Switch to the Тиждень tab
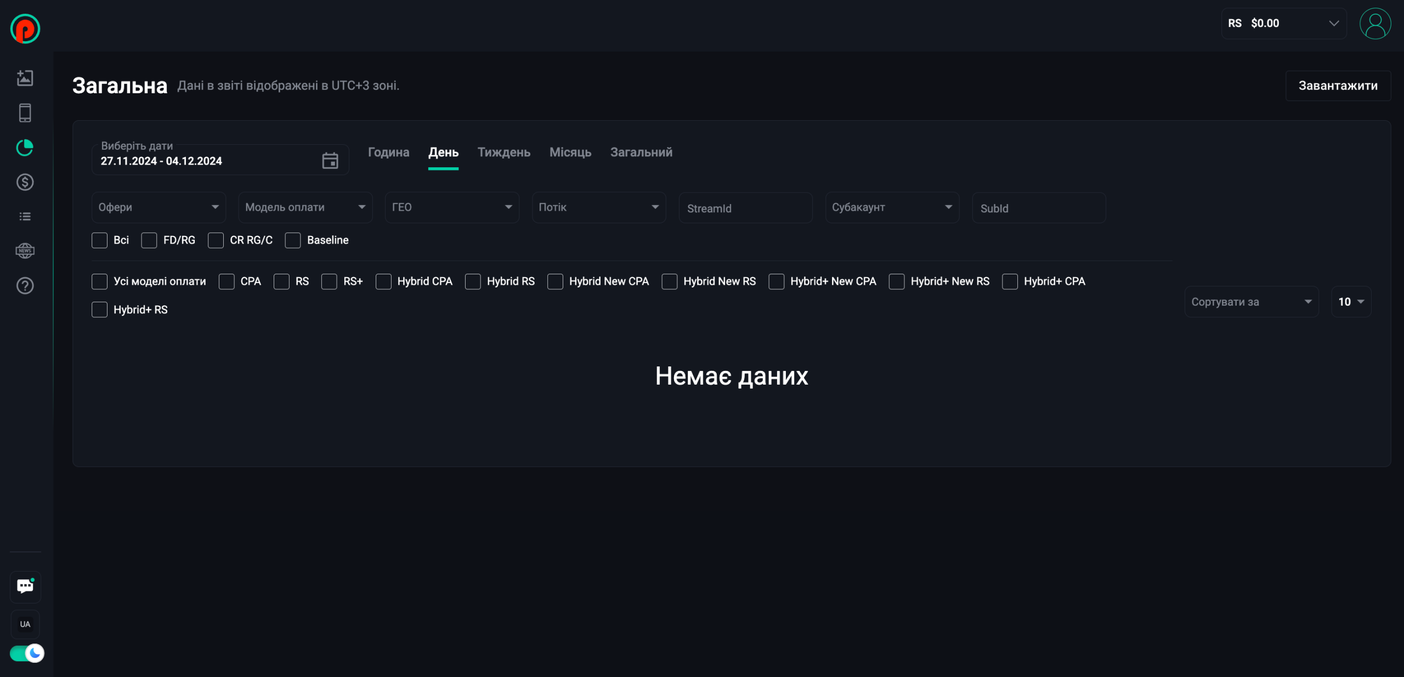 [503, 153]
